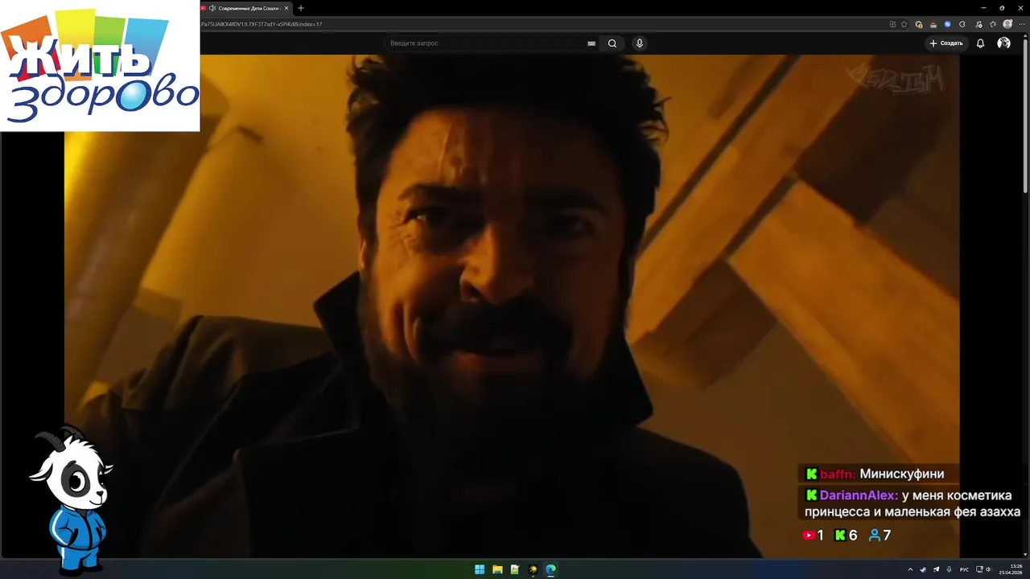Viewport: 1030px width, 579px height.
Task: Open a new browser tab
Action: pyautogui.click(x=301, y=8)
